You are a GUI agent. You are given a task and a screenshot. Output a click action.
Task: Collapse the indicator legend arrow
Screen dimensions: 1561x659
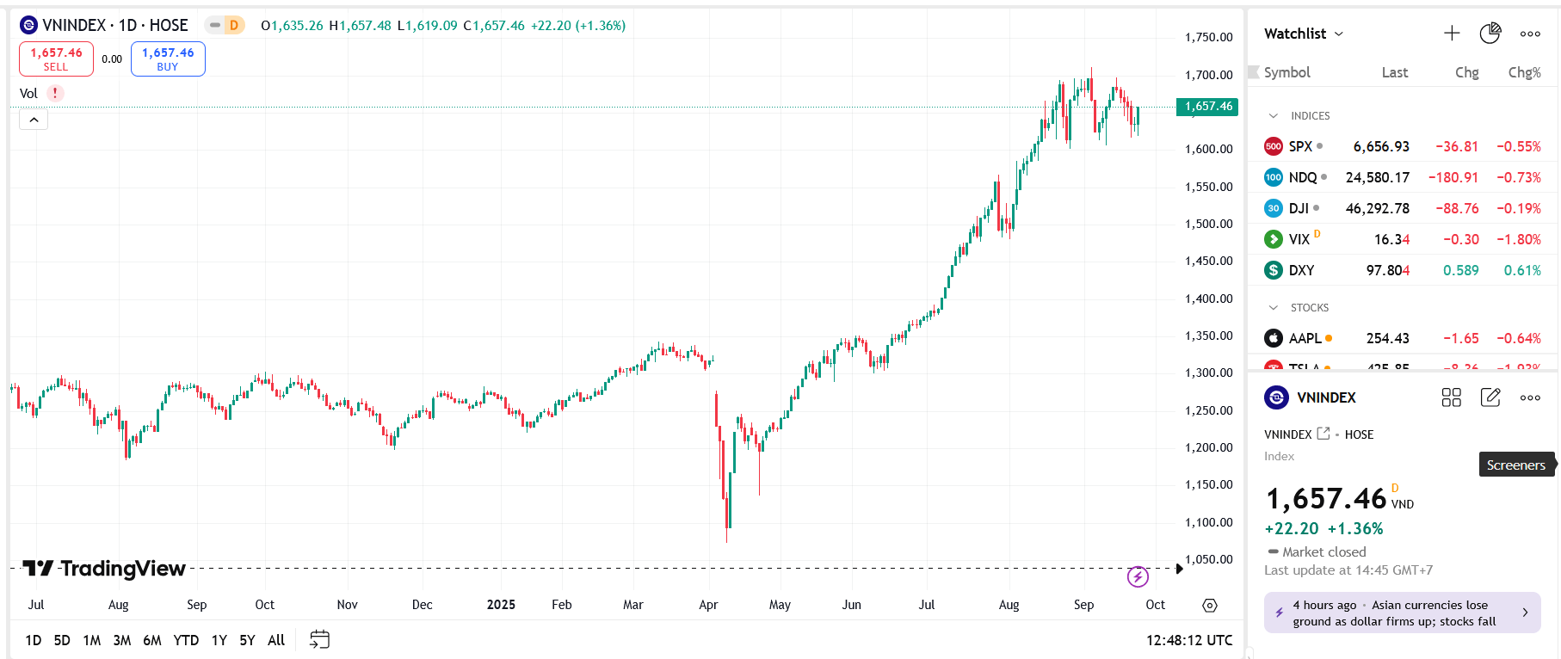pos(34,120)
